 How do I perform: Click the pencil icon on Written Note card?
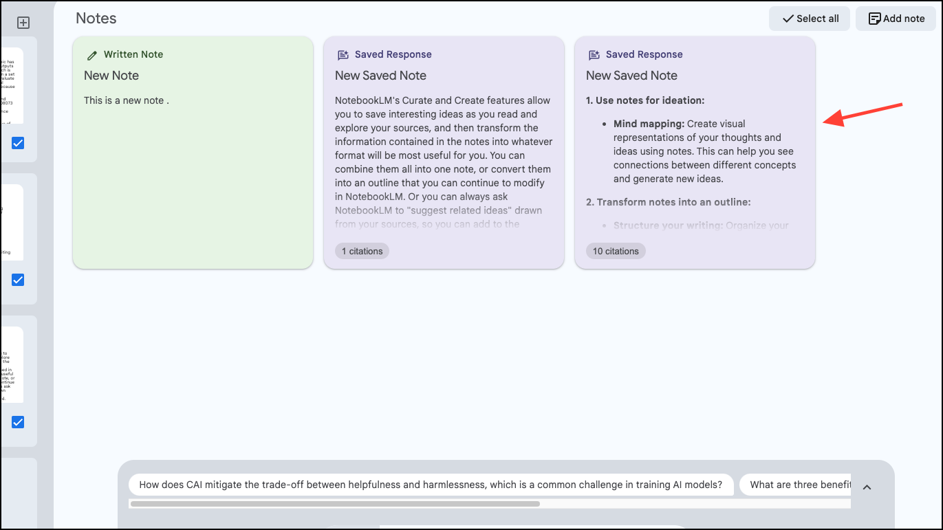[x=92, y=55]
